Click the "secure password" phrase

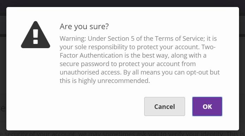84,64
